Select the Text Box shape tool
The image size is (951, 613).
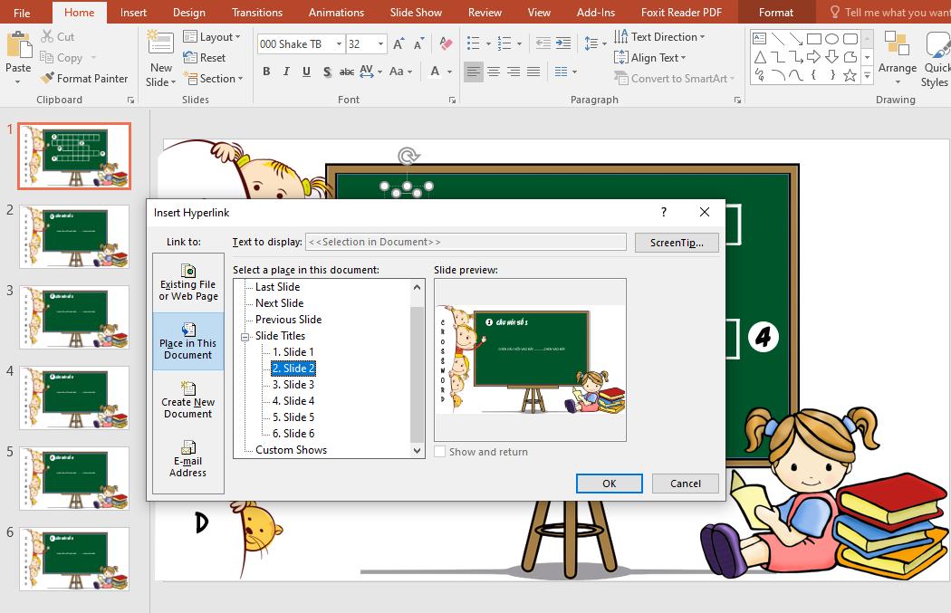point(760,38)
